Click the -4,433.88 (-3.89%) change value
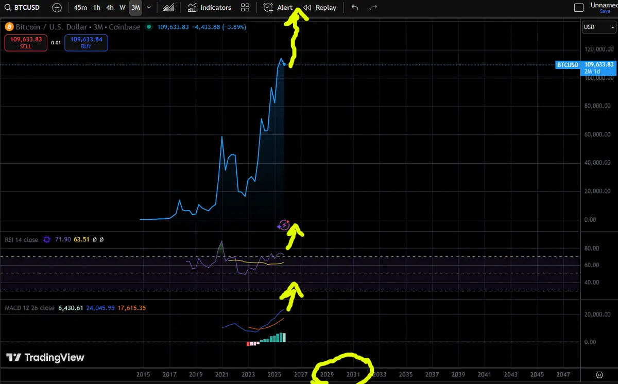618x384 pixels. click(x=219, y=27)
